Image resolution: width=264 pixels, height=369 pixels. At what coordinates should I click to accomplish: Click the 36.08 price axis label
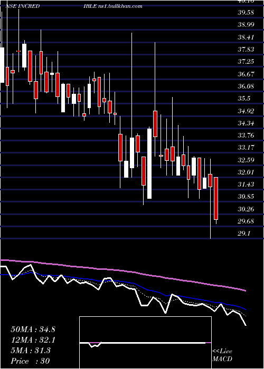tap(246, 86)
